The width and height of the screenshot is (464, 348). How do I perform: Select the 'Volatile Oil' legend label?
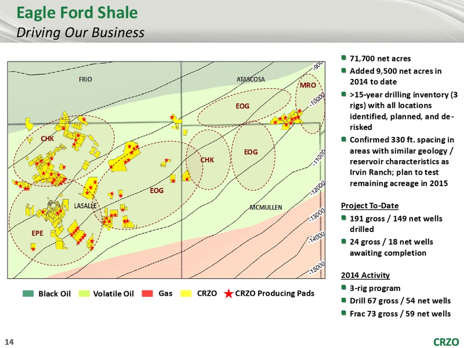pyautogui.click(x=113, y=293)
